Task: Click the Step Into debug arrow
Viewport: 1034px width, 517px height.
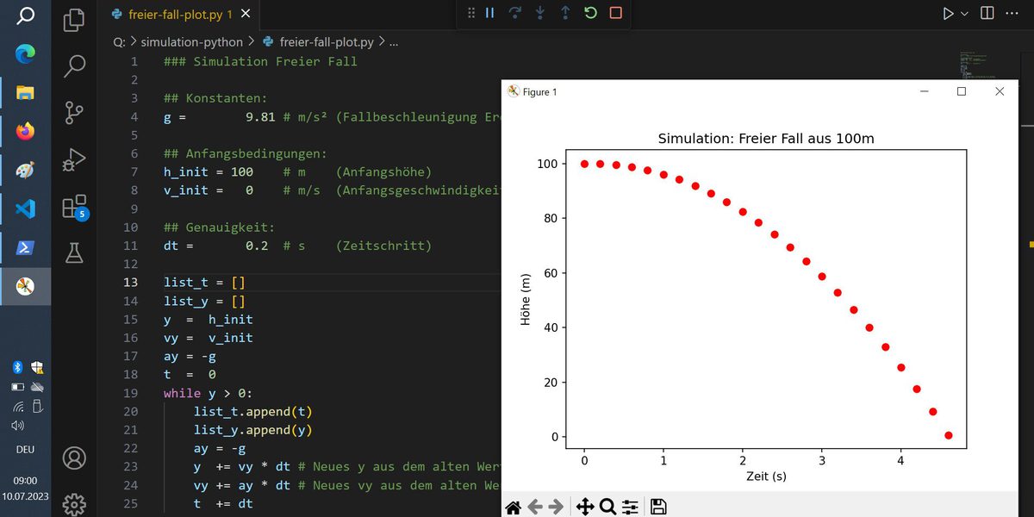Action: (x=540, y=13)
